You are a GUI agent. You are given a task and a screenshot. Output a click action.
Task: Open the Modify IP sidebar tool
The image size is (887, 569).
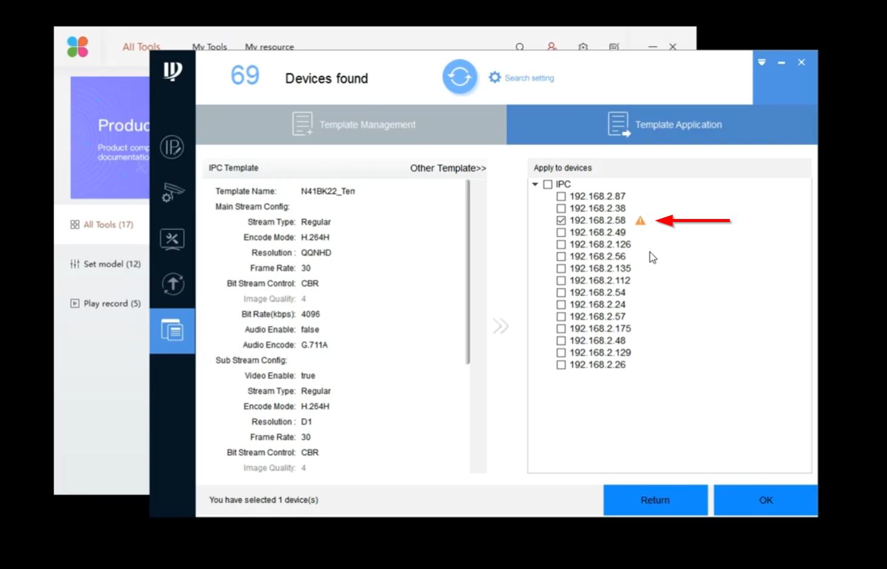point(173,147)
